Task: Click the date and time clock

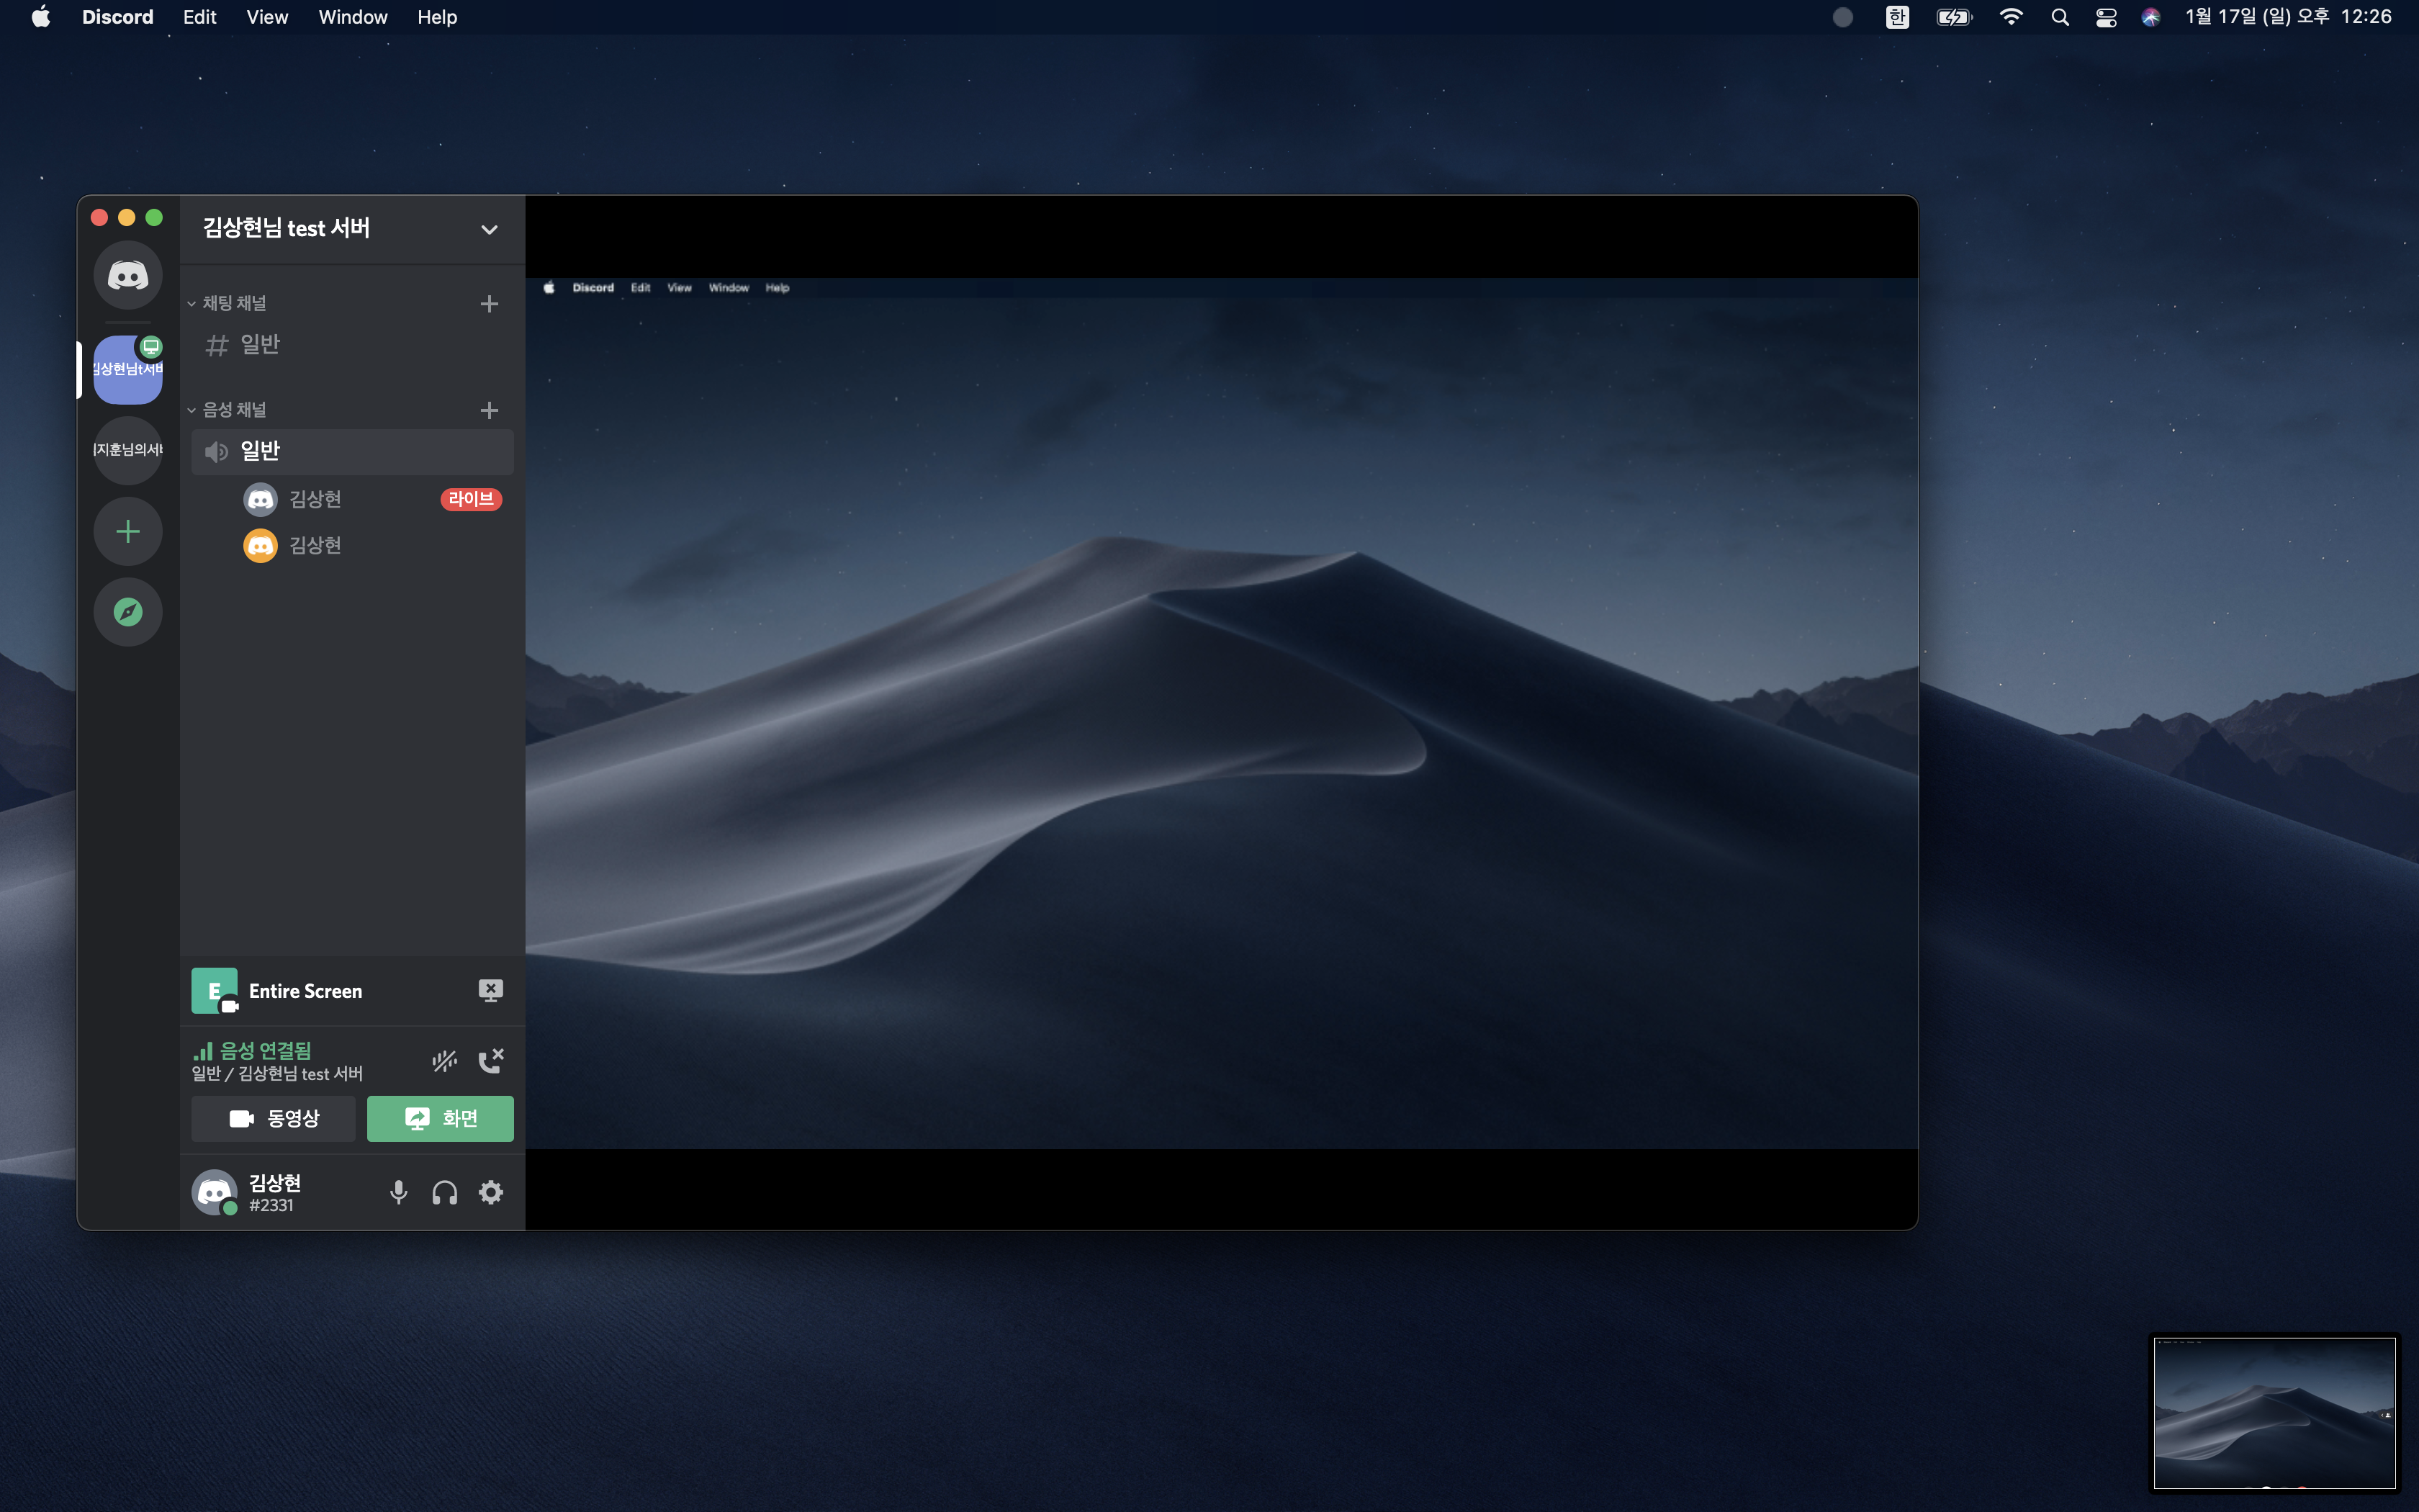Action: (x=2289, y=17)
